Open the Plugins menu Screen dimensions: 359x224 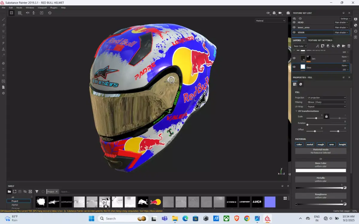(x=54, y=7)
